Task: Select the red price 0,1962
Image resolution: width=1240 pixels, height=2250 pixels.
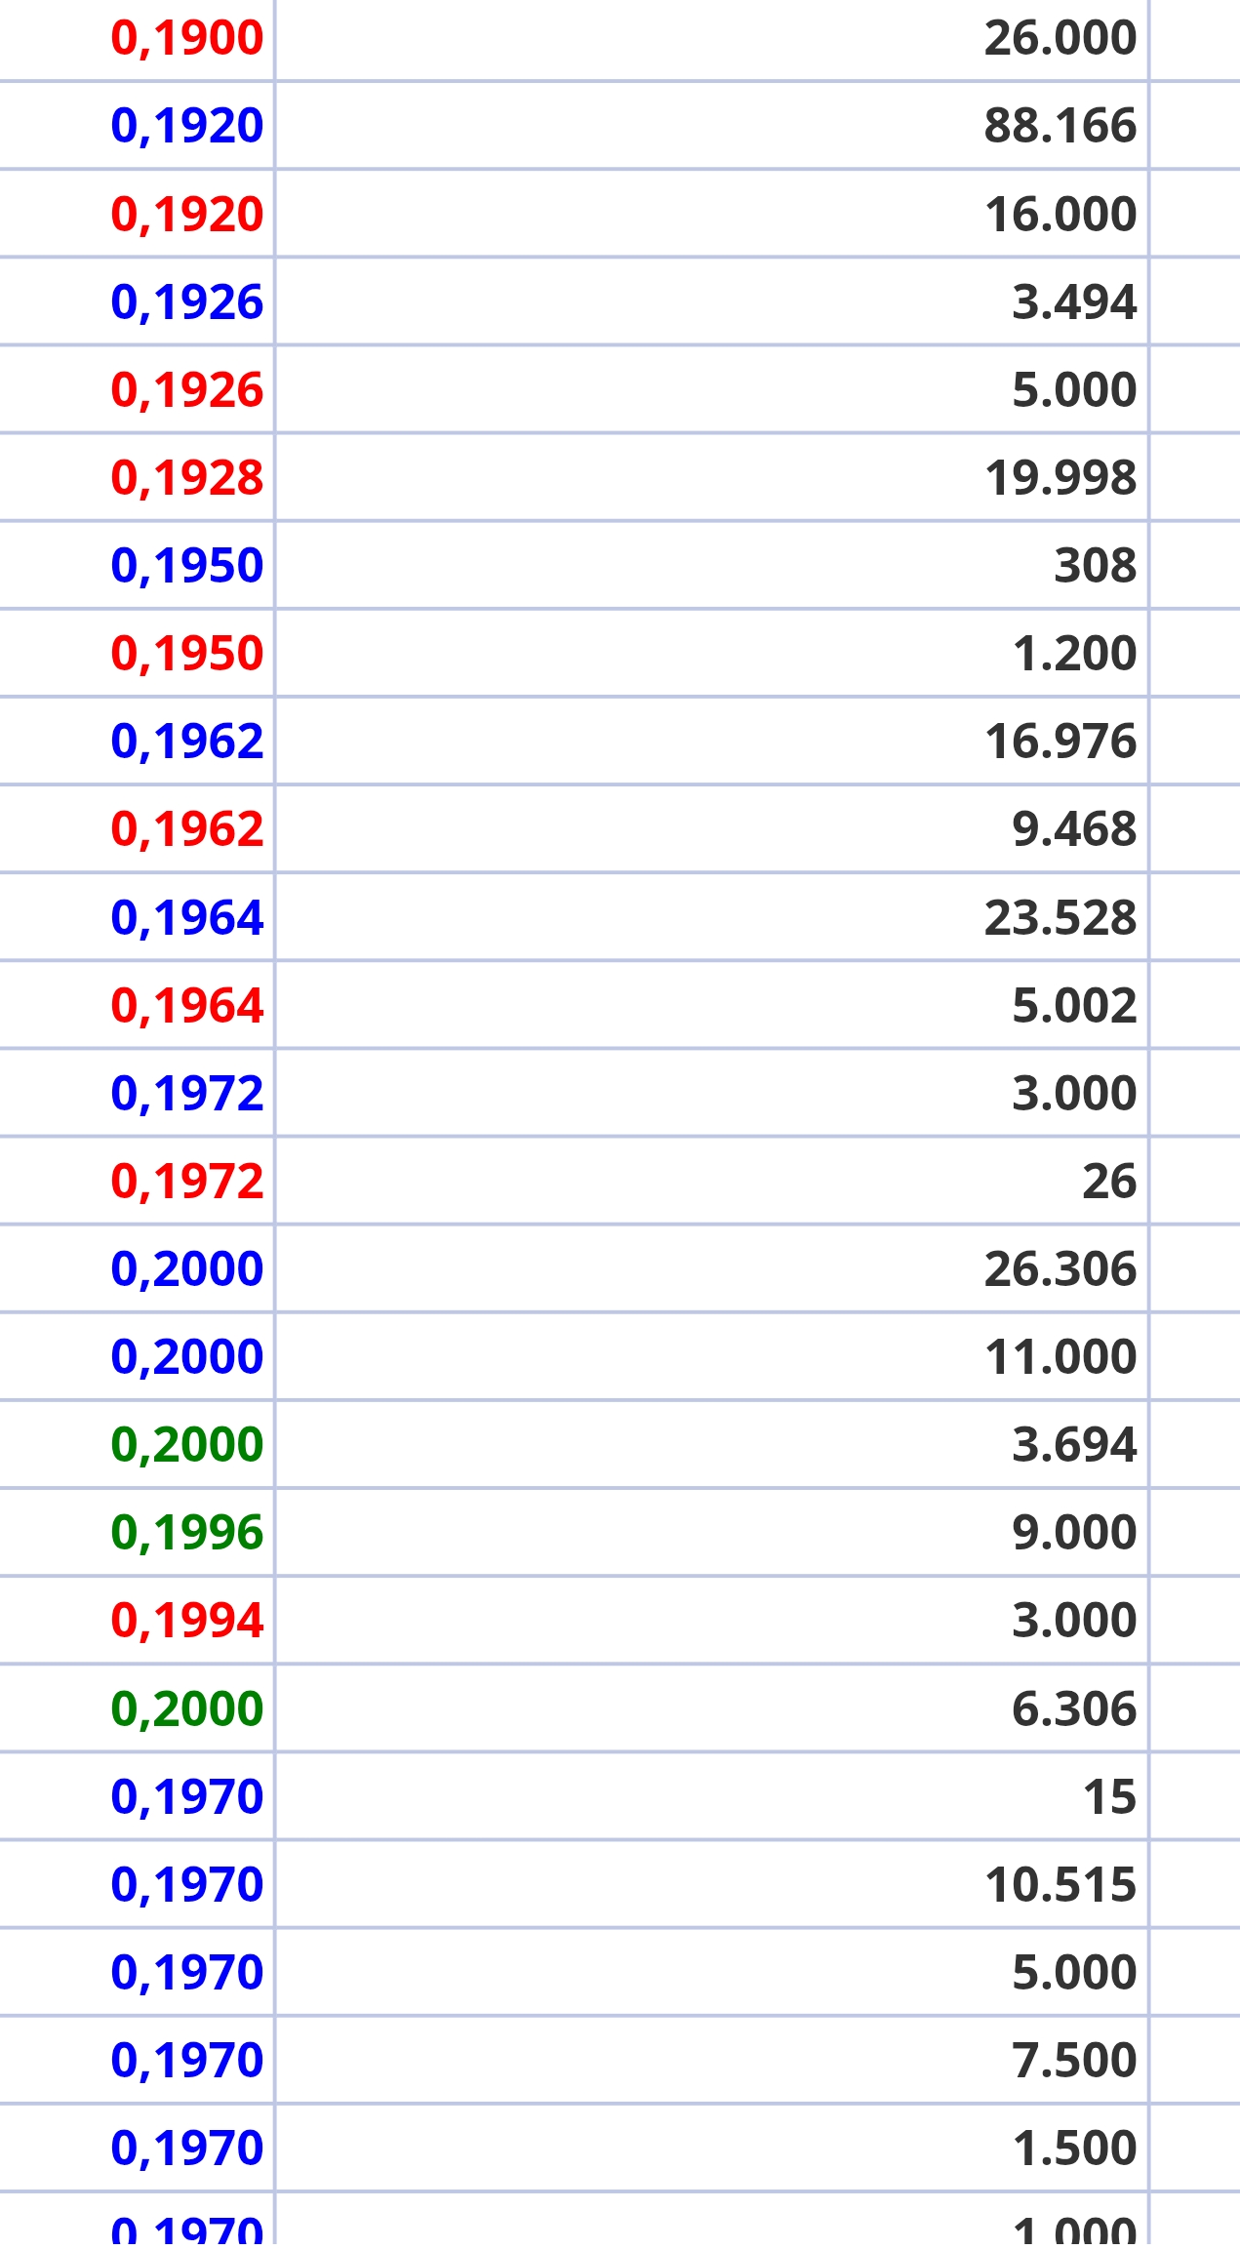Action: point(187,829)
